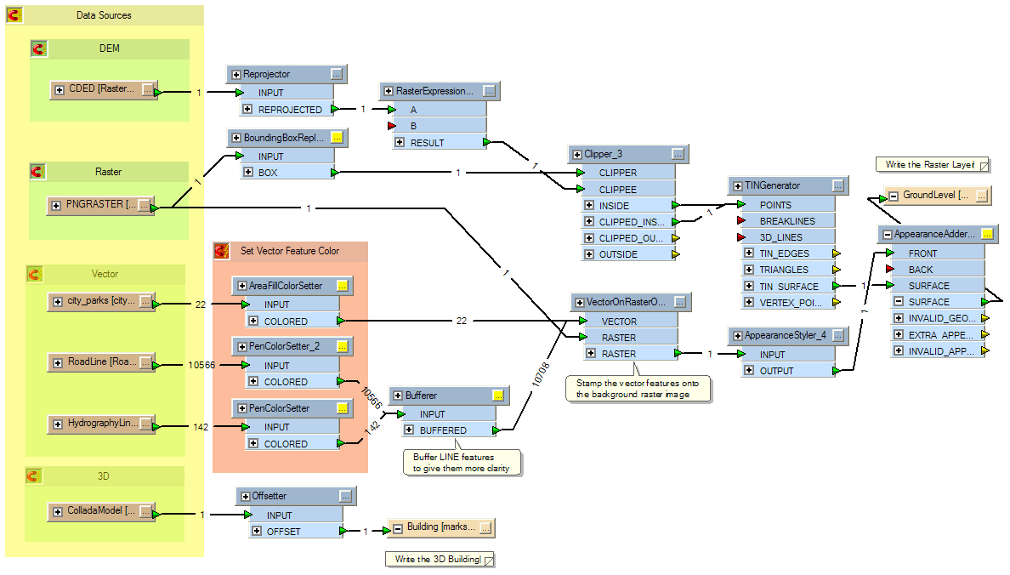Click the Set Vector Feature Color bookmark icon

point(222,251)
